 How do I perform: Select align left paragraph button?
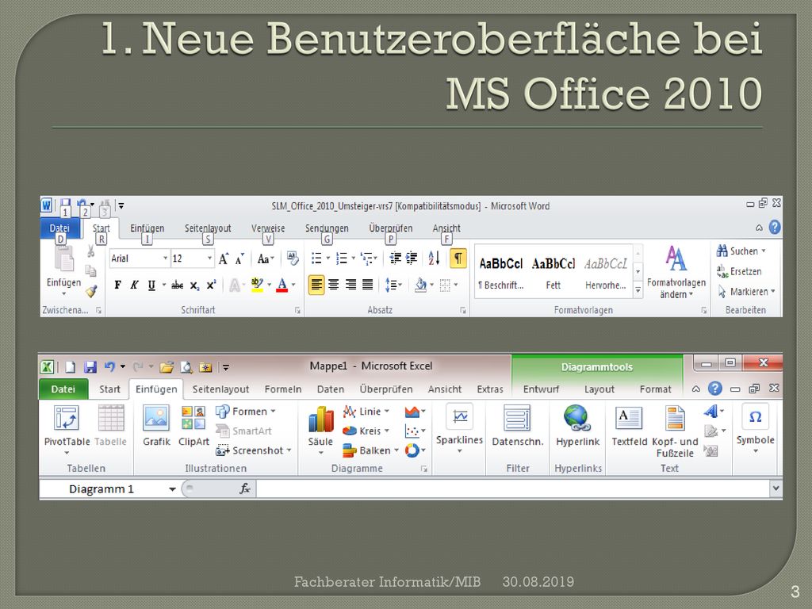[x=316, y=285]
